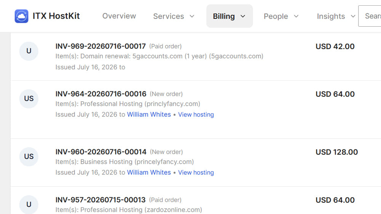The height and width of the screenshot is (214, 381).
Task: Open the Billing dropdown menu
Action: (x=229, y=16)
